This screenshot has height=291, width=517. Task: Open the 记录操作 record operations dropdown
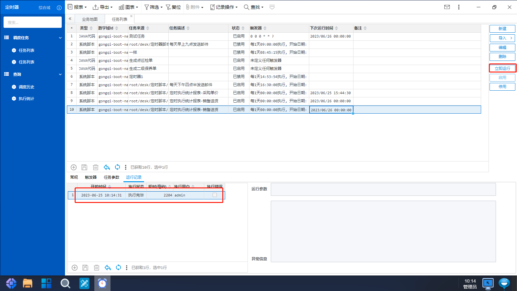pyautogui.click(x=224, y=7)
